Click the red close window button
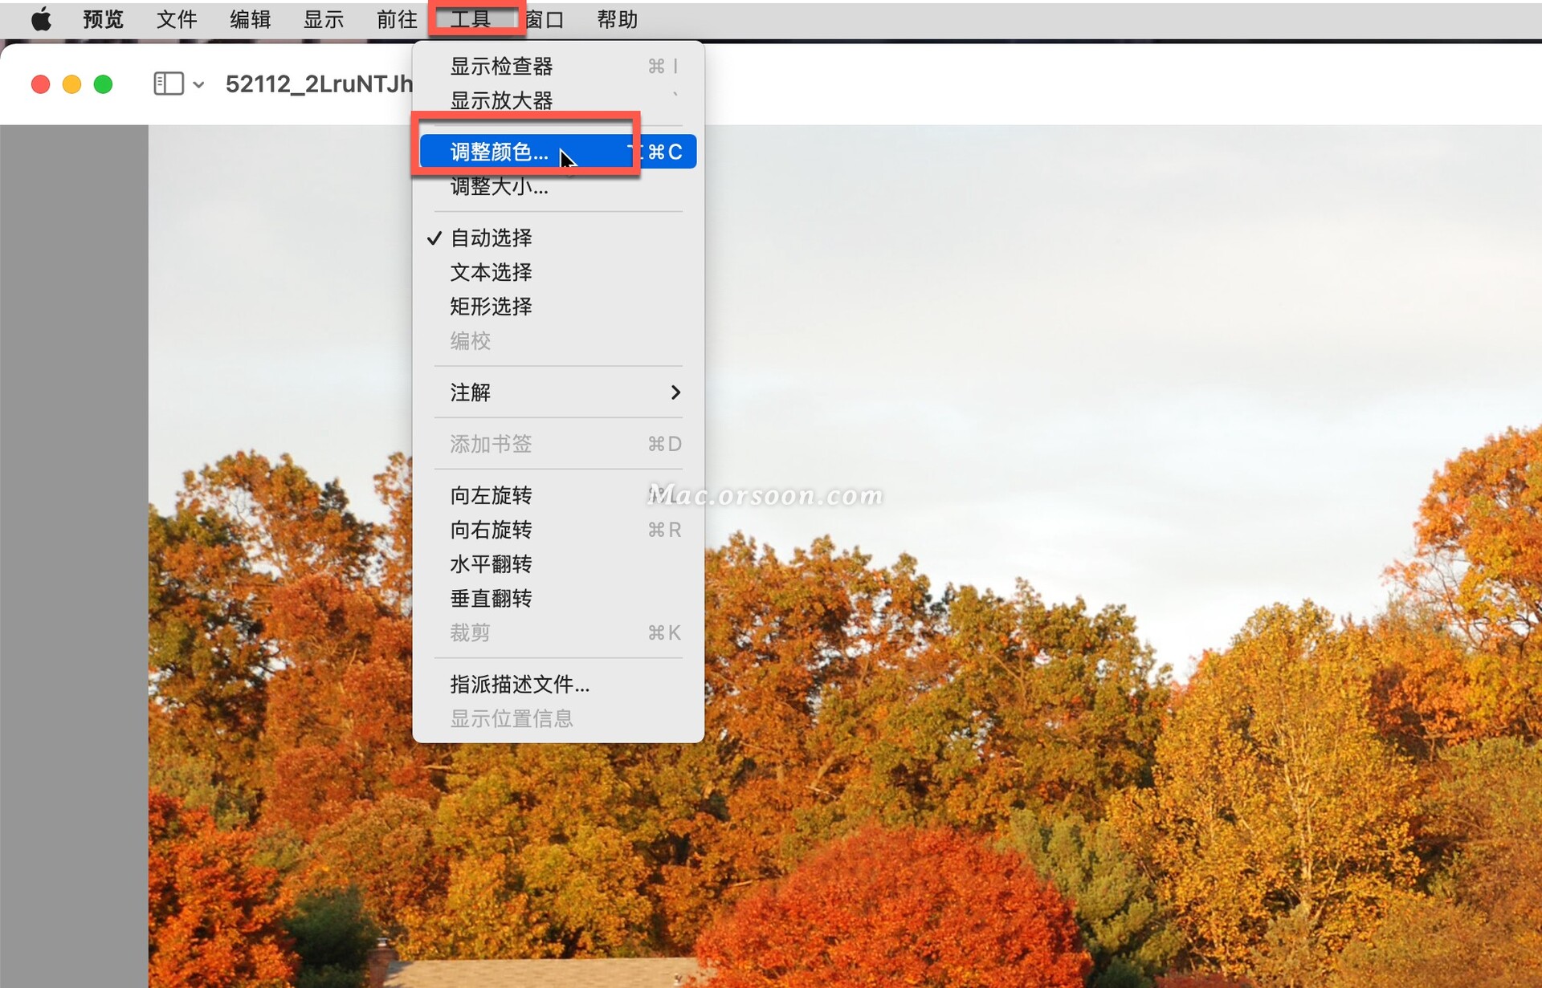 tap(40, 84)
